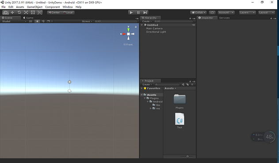Viewport: 279px width, 163px height.
Task: Click the Project icon size slider handle
Action: [187, 156]
